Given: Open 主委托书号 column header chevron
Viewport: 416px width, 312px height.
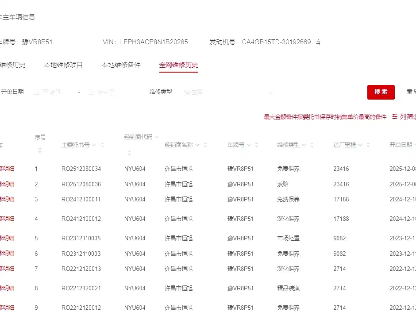Looking at the screenshot, I should coord(94,145).
